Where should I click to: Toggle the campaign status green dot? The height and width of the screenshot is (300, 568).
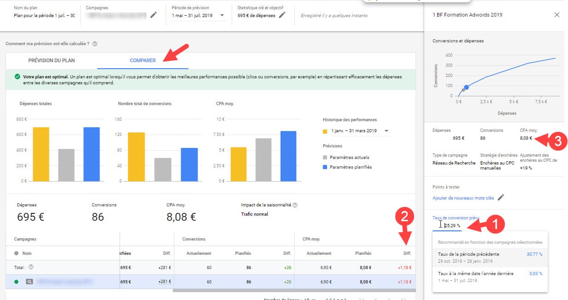click(x=16, y=282)
